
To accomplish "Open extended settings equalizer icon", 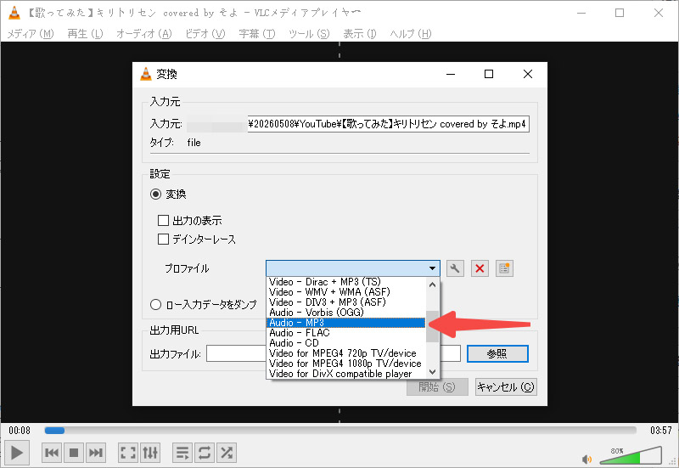I will (x=150, y=453).
